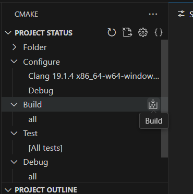Click the Project Status panel scrollbar

point(164,99)
